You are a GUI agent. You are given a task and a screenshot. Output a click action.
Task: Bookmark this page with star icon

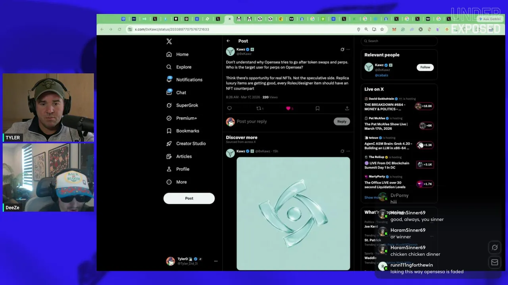(x=382, y=29)
